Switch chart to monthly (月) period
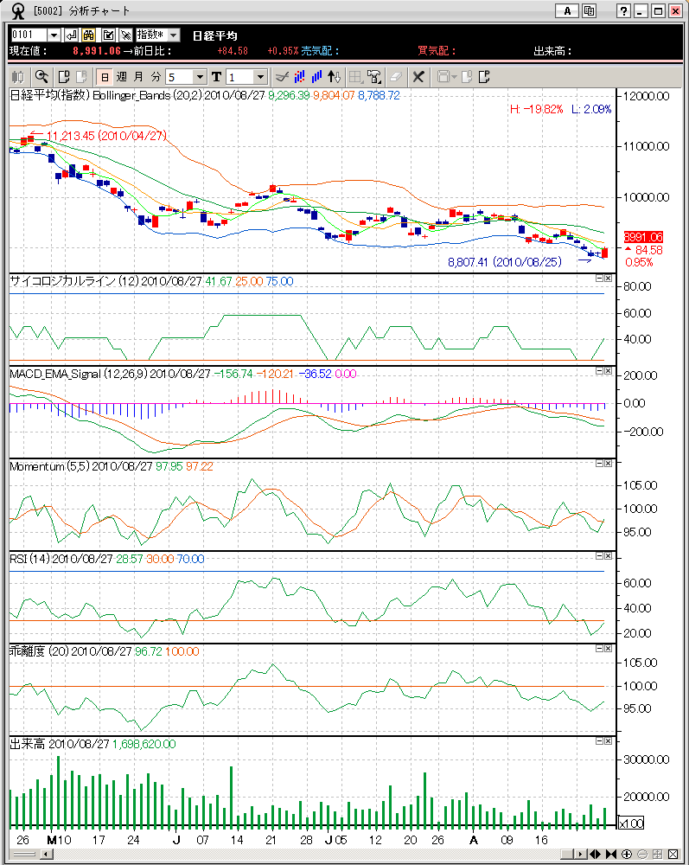This screenshot has width=689, height=865. [138, 76]
